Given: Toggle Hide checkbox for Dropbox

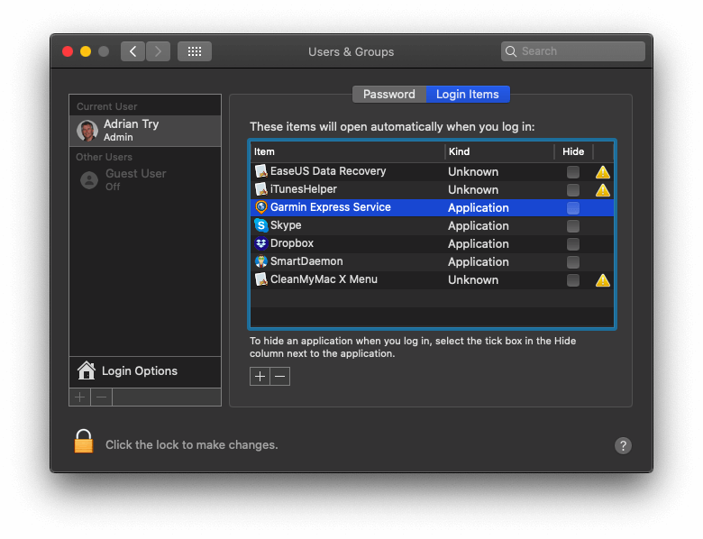Looking at the screenshot, I should point(573,244).
